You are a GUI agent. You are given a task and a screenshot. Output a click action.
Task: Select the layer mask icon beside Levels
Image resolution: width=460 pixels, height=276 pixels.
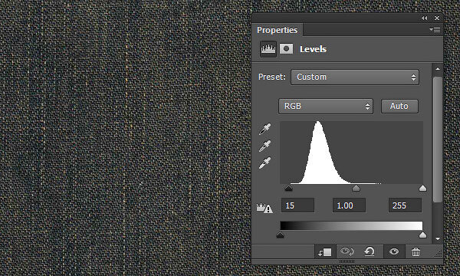pos(286,49)
